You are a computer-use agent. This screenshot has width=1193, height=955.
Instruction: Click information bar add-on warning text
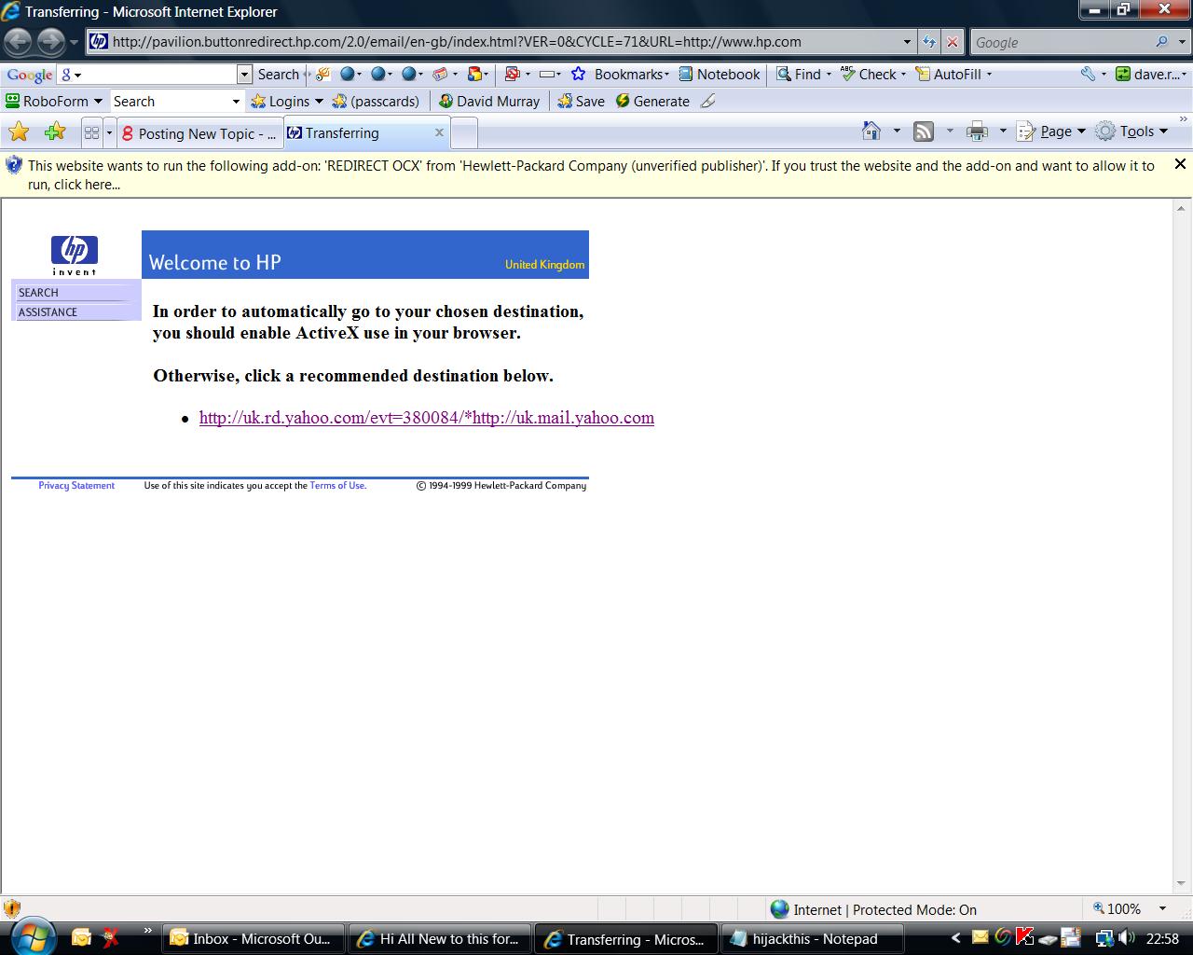591,174
